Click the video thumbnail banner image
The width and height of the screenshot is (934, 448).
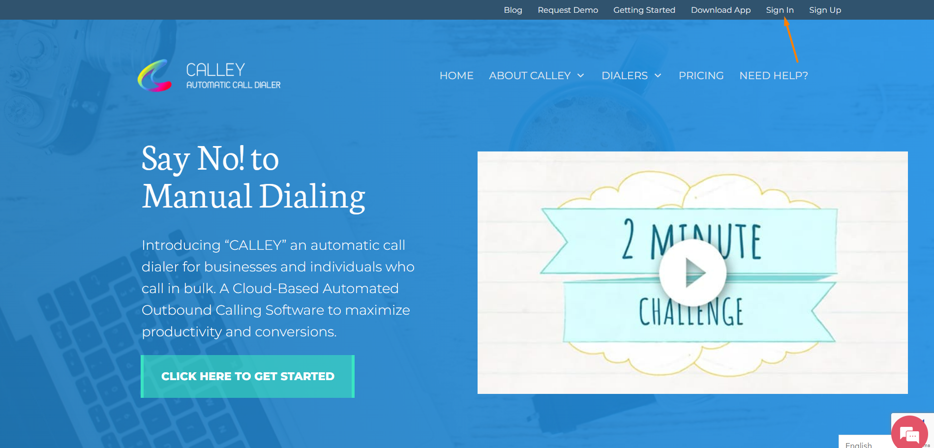pyautogui.click(x=693, y=272)
